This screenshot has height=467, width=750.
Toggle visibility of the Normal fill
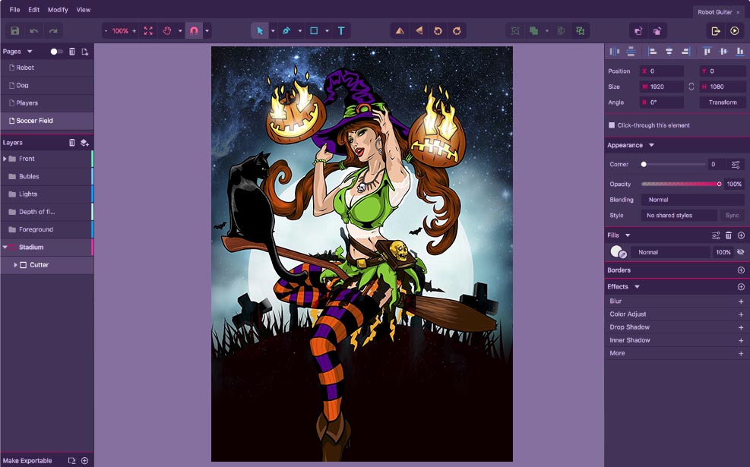coord(740,252)
